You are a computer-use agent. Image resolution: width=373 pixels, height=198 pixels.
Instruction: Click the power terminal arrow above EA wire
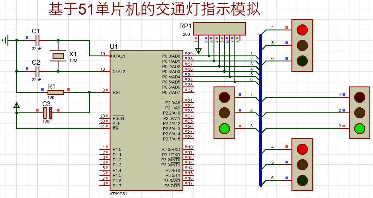click(17, 105)
